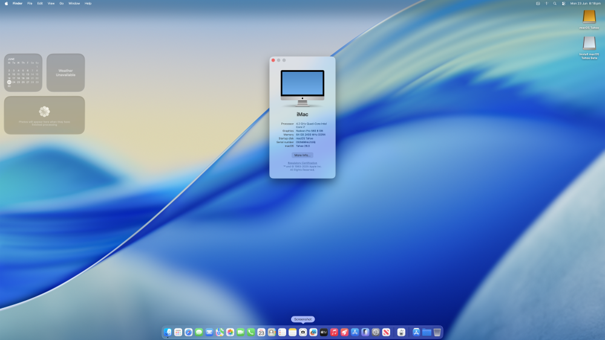Open the yellow Notes app in Dock
605x340 pixels.
(x=292, y=332)
